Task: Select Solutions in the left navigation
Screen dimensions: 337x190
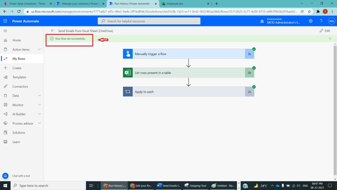Action: click(x=19, y=133)
